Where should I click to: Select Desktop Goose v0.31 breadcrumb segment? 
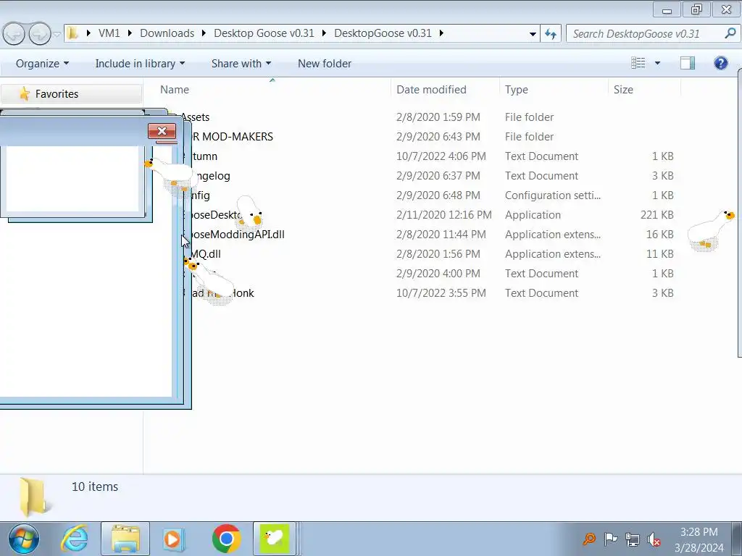click(x=264, y=33)
